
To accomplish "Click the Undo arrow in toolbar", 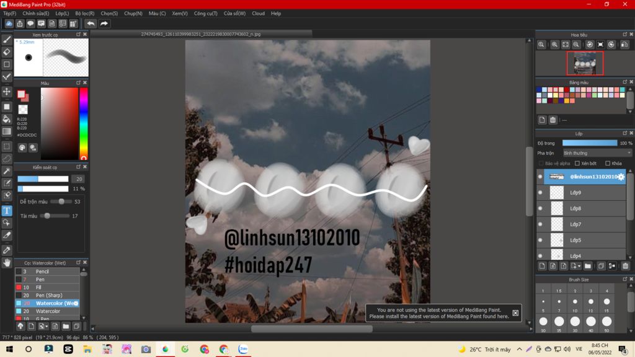I will (91, 24).
